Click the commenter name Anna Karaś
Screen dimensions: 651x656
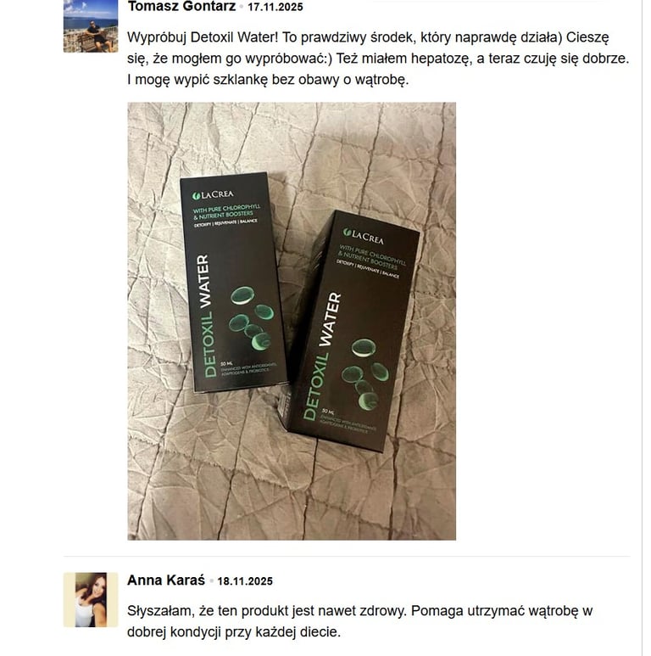(x=166, y=580)
